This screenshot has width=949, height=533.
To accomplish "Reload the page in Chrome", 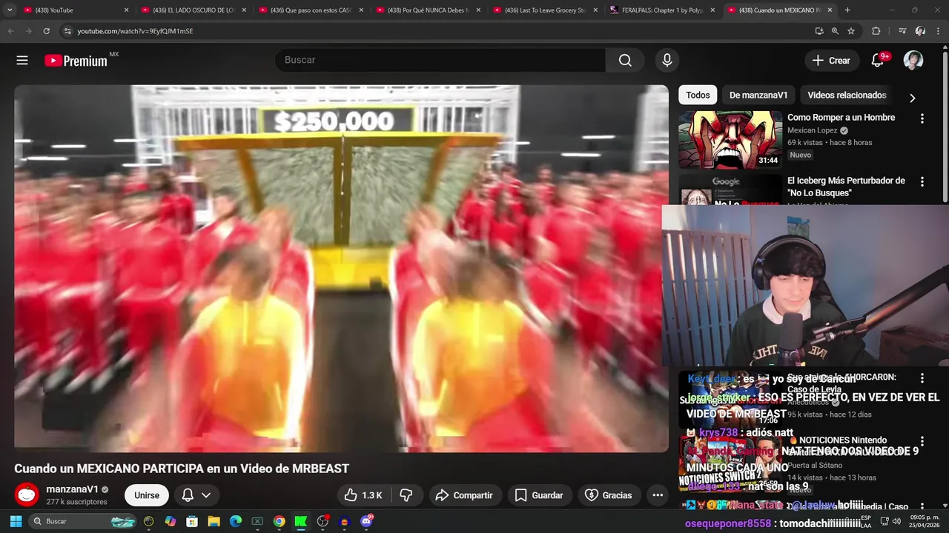I will (46, 31).
